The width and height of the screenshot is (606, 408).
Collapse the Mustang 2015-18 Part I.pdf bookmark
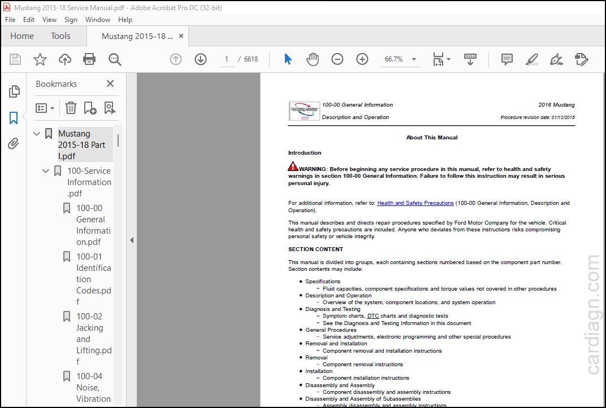pyautogui.click(x=37, y=134)
